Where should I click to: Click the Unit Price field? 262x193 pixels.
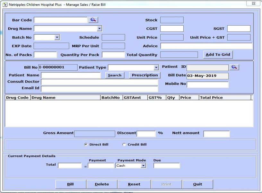(172, 37)
